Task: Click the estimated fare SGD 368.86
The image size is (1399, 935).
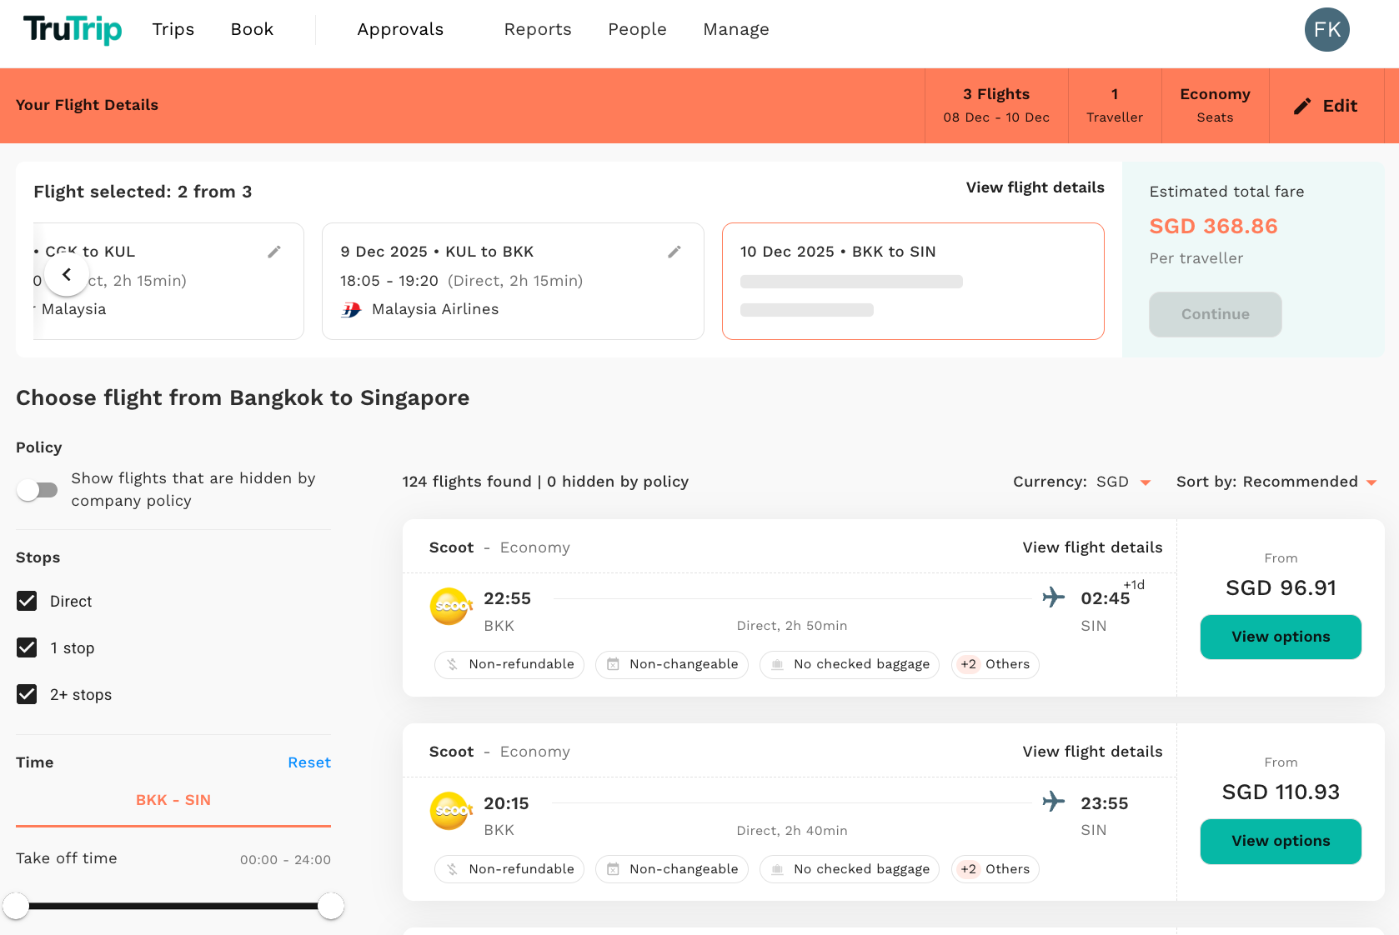Action: (1213, 227)
